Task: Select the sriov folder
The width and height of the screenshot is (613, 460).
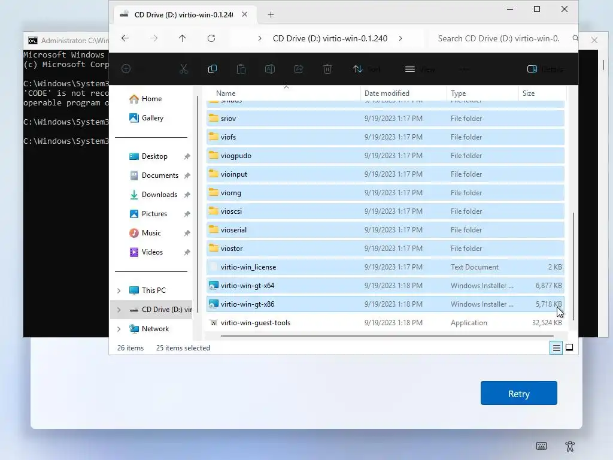Action: 385,118
